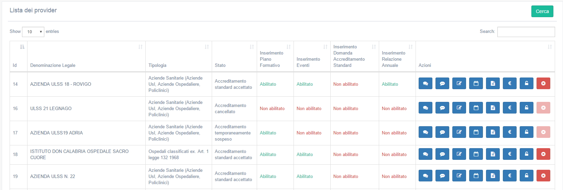Image resolution: width=563 pixels, height=190 pixels.
Task: Click euro icon in AZIENDA ULSS 18 - ROVIGO row
Action: pos(509,83)
